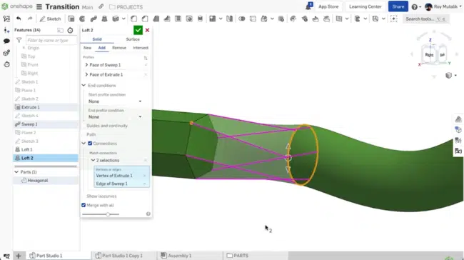Uncheck the Merge with all checkbox
The height and width of the screenshot is (260, 464).
[x=84, y=205]
